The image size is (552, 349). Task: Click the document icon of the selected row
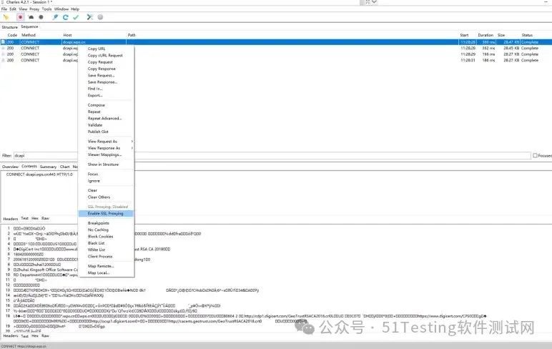pyautogui.click(x=3, y=42)
